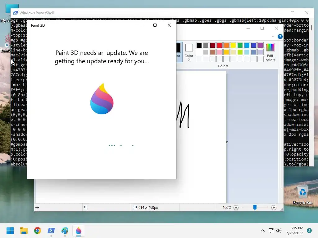The height and width of the screenshot is (238, 318).
Task: Open File Explorer from taskbar
Action: click(24, 231)
